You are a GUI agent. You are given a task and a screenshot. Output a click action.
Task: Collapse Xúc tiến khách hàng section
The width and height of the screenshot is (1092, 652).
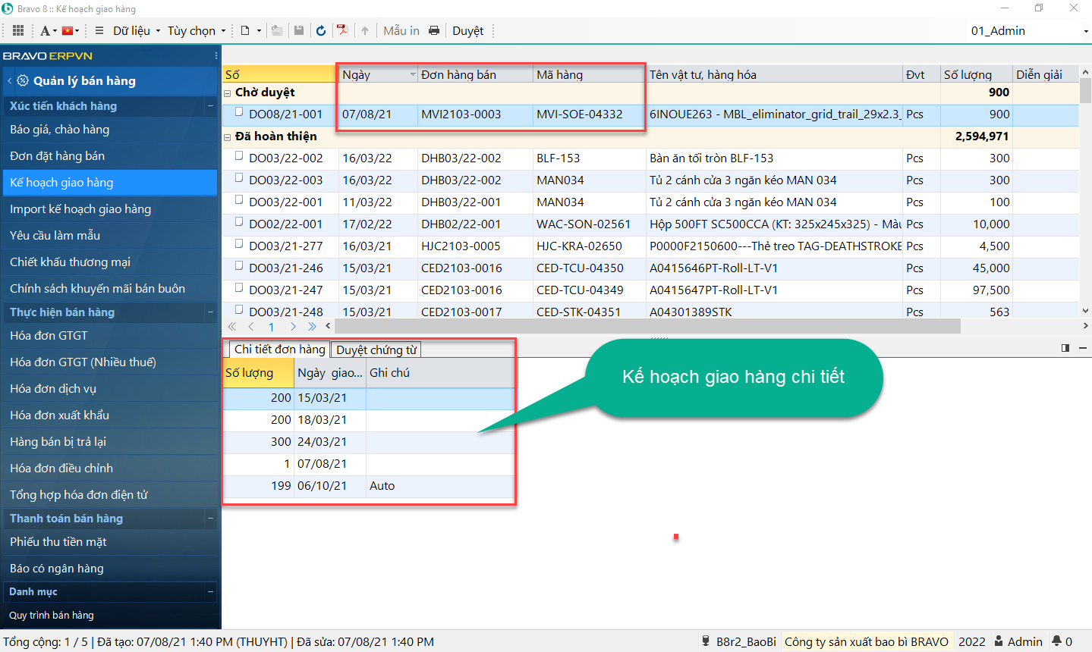210,106
